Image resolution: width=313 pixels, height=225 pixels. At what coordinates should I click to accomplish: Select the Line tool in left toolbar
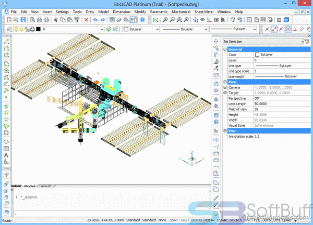(6, 42)
